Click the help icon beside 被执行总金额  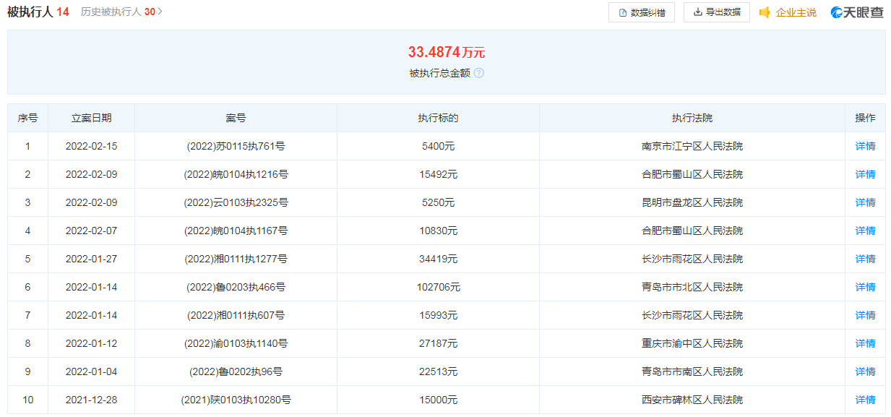(478, 73)
